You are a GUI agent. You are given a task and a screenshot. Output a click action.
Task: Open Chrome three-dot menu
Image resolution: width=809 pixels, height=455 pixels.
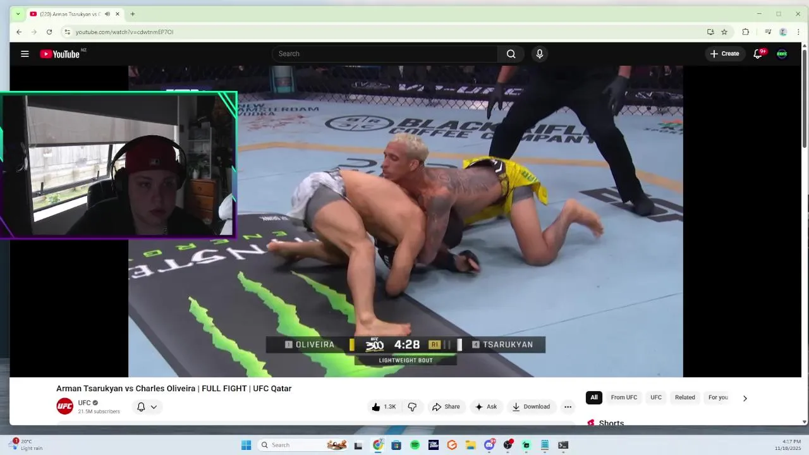coord(798,32)
